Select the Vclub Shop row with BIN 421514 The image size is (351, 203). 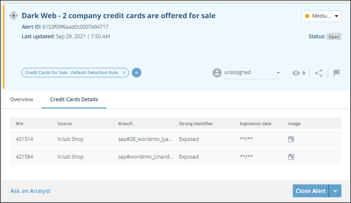tap(70, 139)
